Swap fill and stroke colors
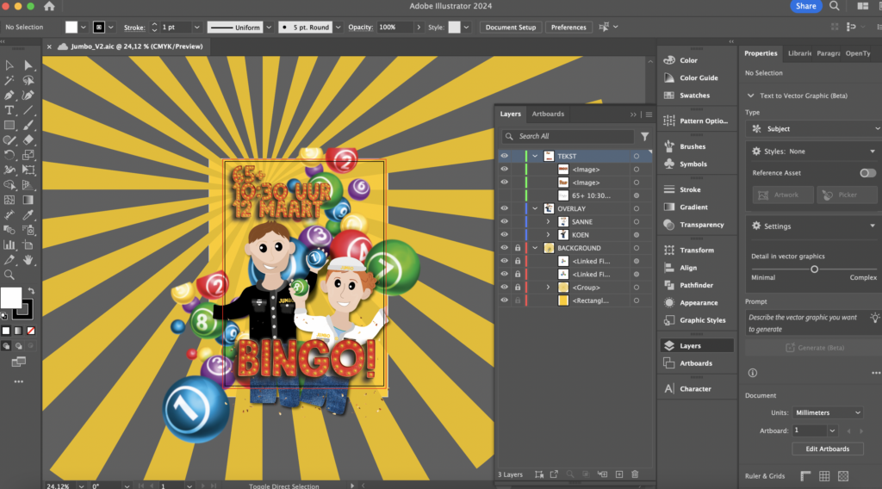The image size is (882, 489). pyautogui.click(x=32, y=291)
